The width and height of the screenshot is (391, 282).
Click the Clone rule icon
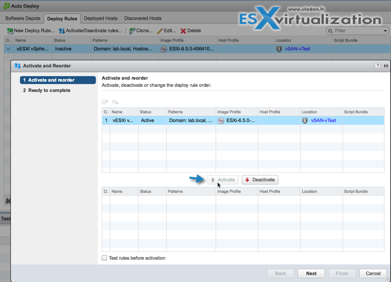point(132,30)
